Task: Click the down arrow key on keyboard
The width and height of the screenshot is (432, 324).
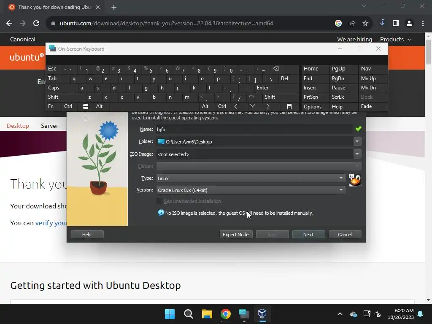Action: [252, 106]
